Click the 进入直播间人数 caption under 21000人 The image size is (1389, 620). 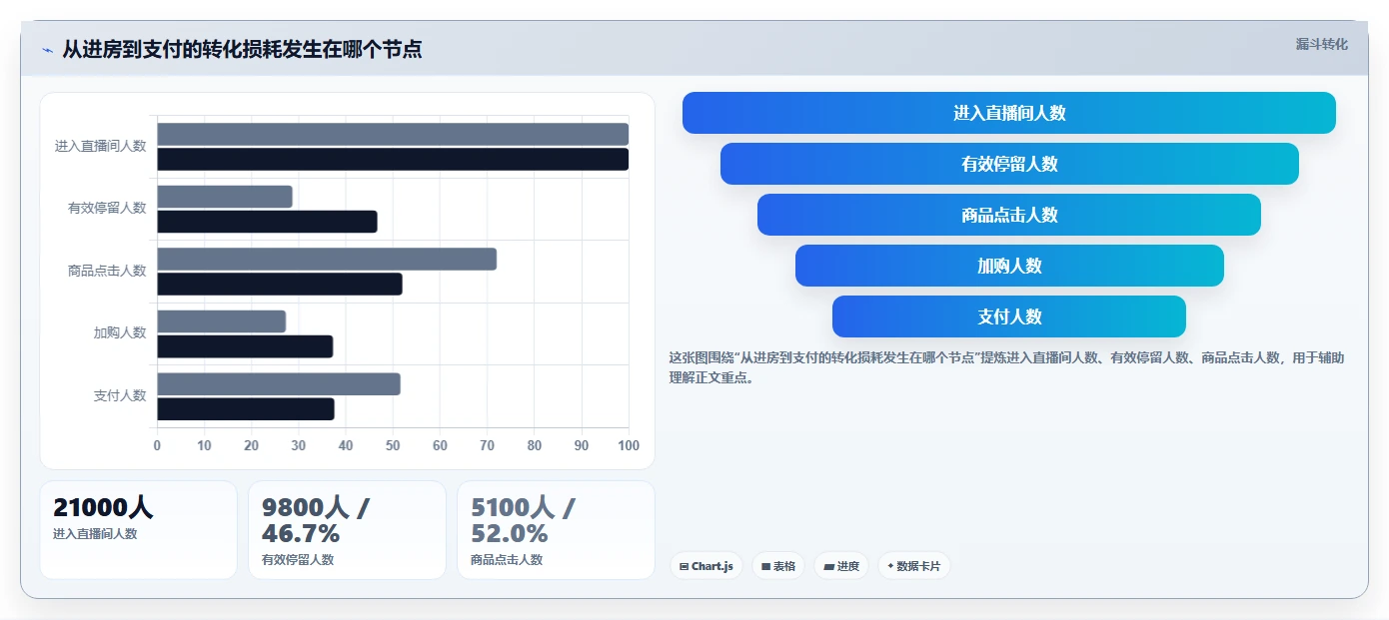click(95, 534)
